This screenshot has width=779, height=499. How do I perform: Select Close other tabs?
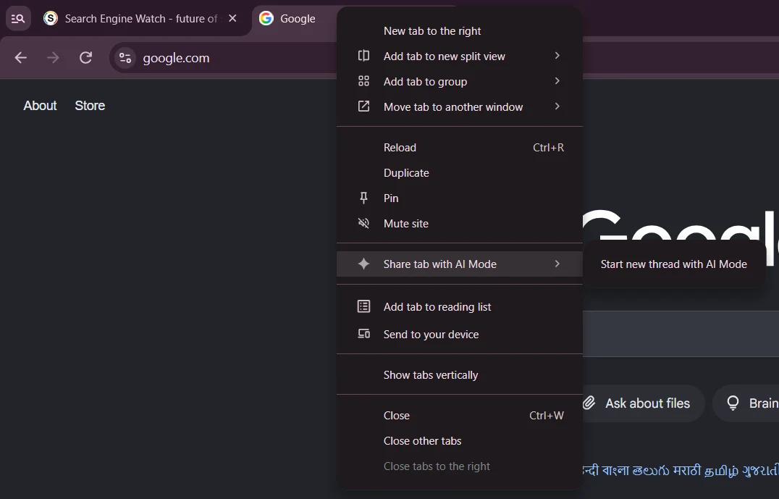[x=460, y=441]
